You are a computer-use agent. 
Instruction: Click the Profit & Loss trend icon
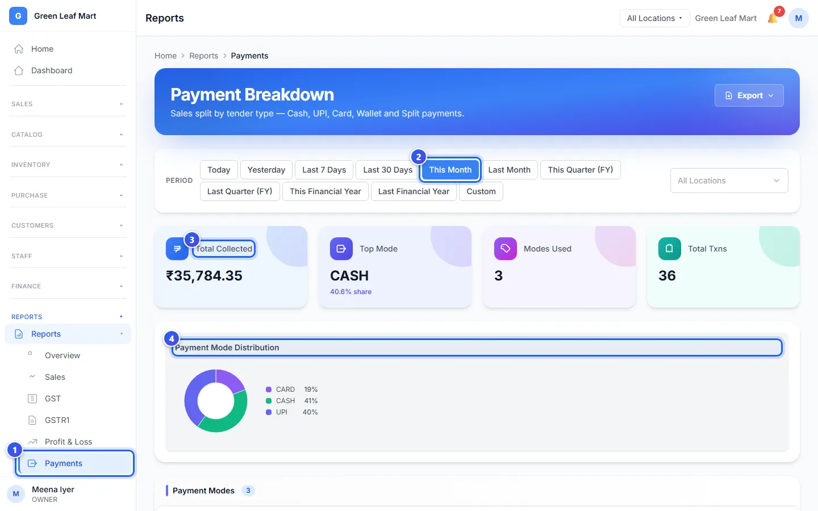[x=32, y=442]
